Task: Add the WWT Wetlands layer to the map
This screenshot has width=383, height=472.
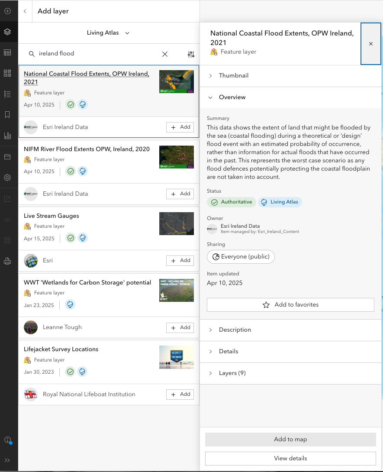Action: pos(180,327)
